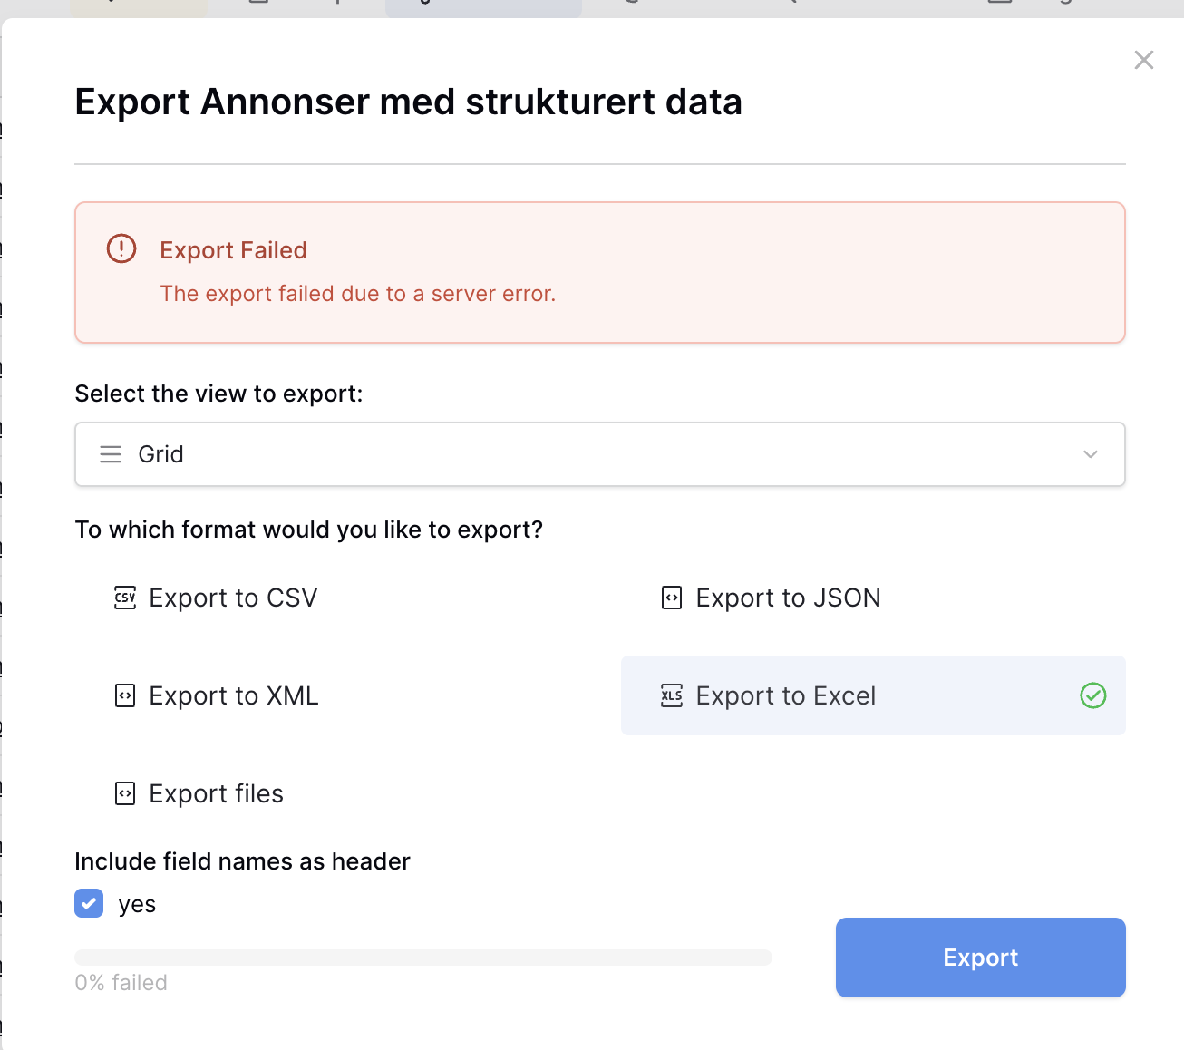Click the CSV file icon
The image size is (1184, 1050).
click(x=125, y=598)
